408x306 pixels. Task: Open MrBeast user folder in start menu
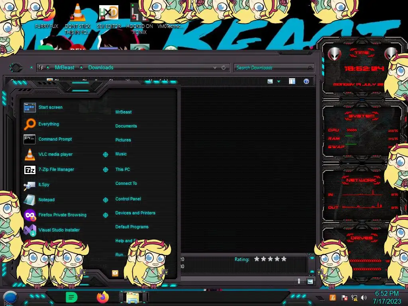pyautogui.click(x=124, y=112)
